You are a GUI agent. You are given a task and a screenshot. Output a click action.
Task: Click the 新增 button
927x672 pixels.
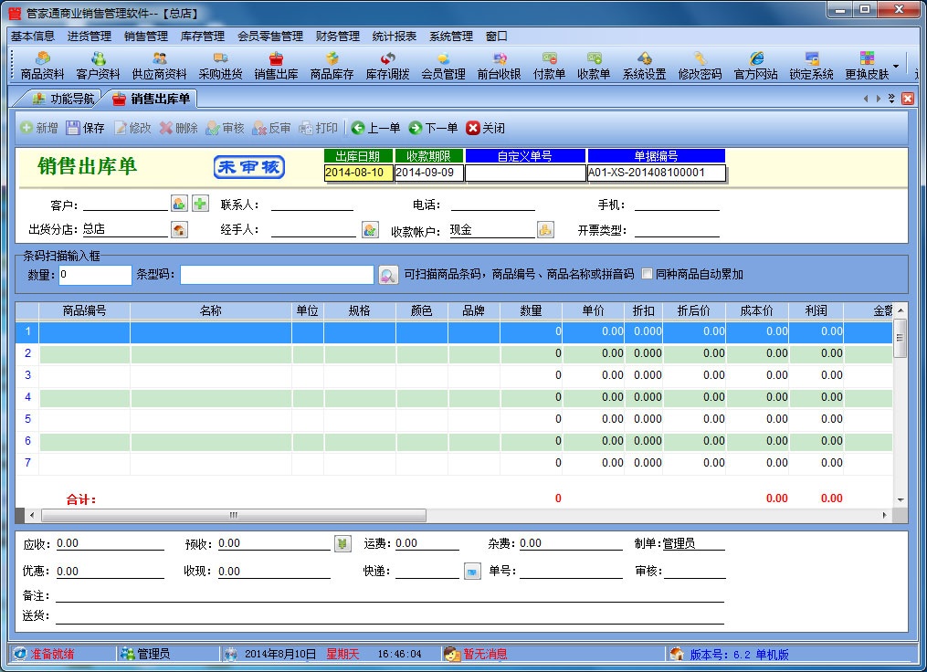coord(39,128)
